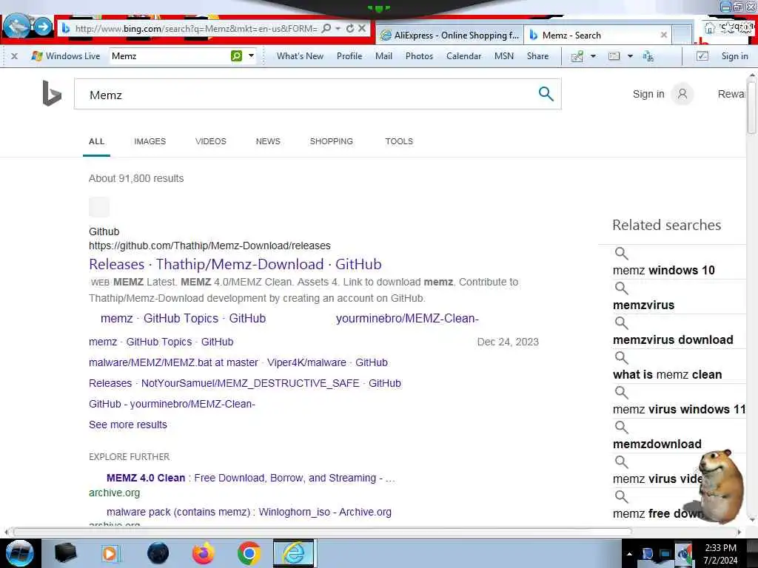Open Profile in Windows Live toolbar

[349, 56]
